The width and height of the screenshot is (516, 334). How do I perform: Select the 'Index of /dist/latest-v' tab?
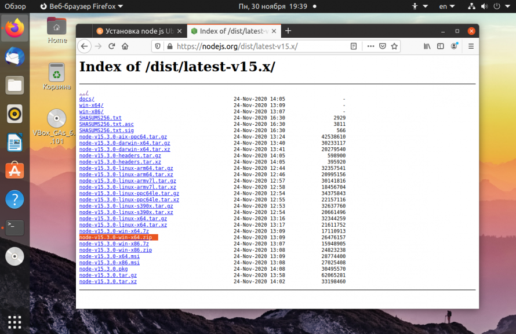(x=234, y=31)
